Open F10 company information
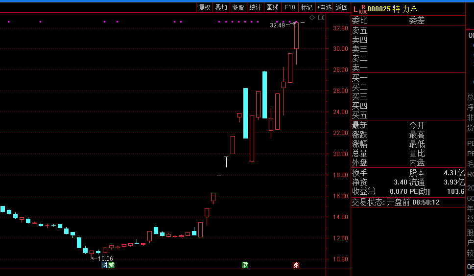 pyautogui.click(x=290, y=7)
